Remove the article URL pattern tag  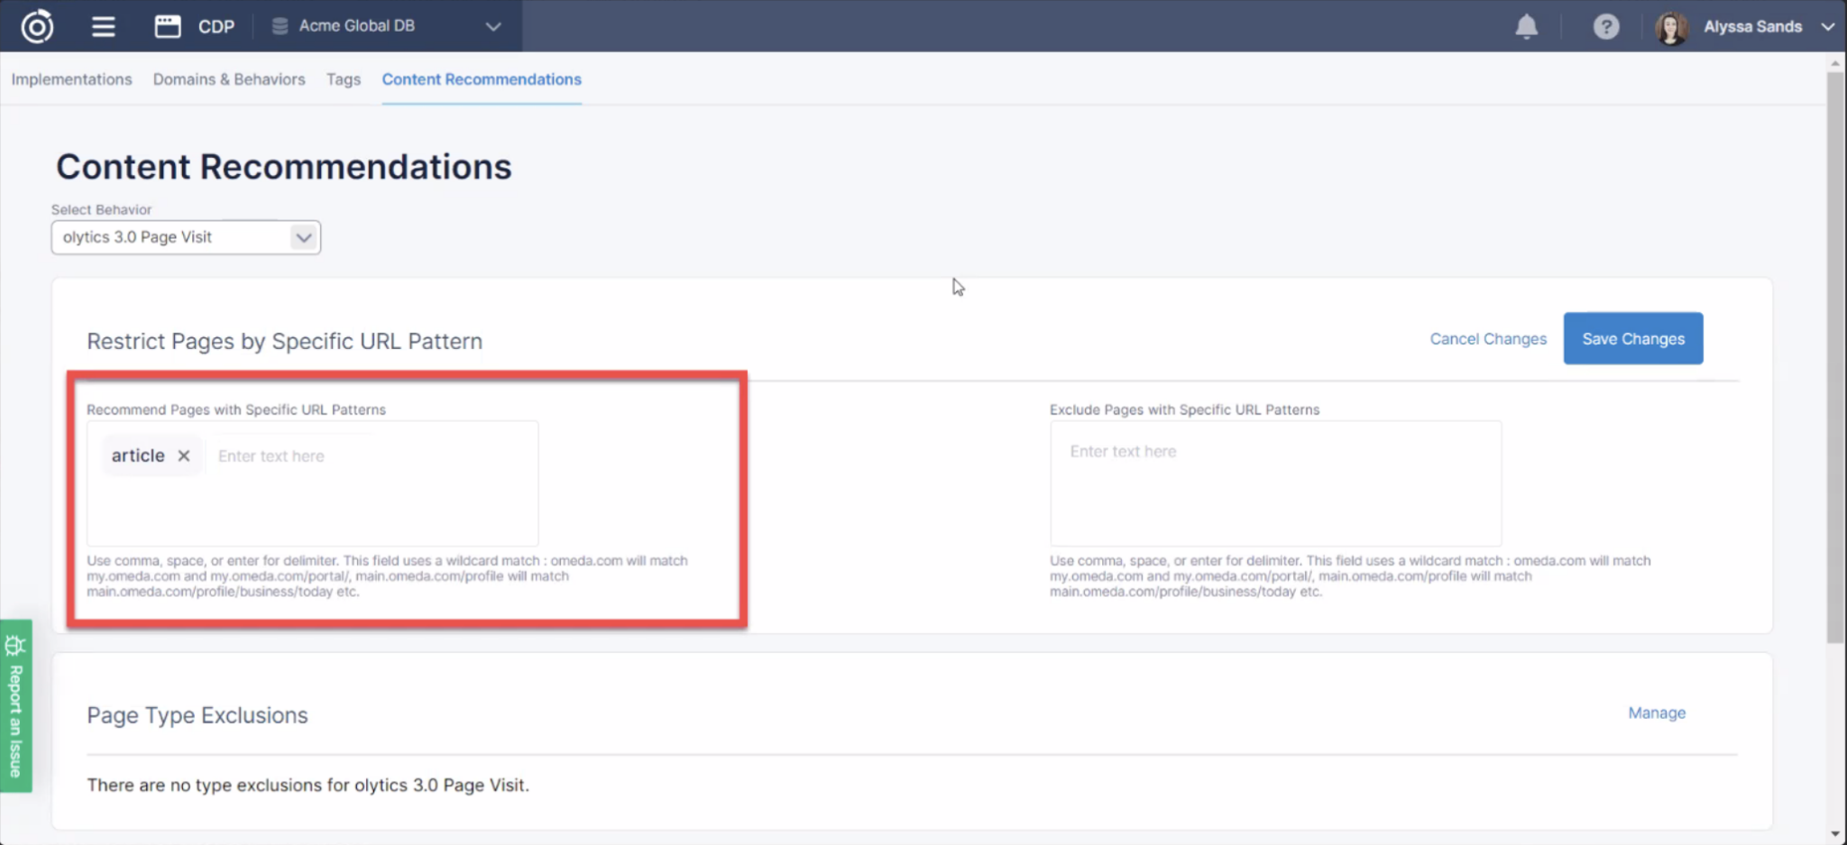pyautogui.click(x=184, y=456)
